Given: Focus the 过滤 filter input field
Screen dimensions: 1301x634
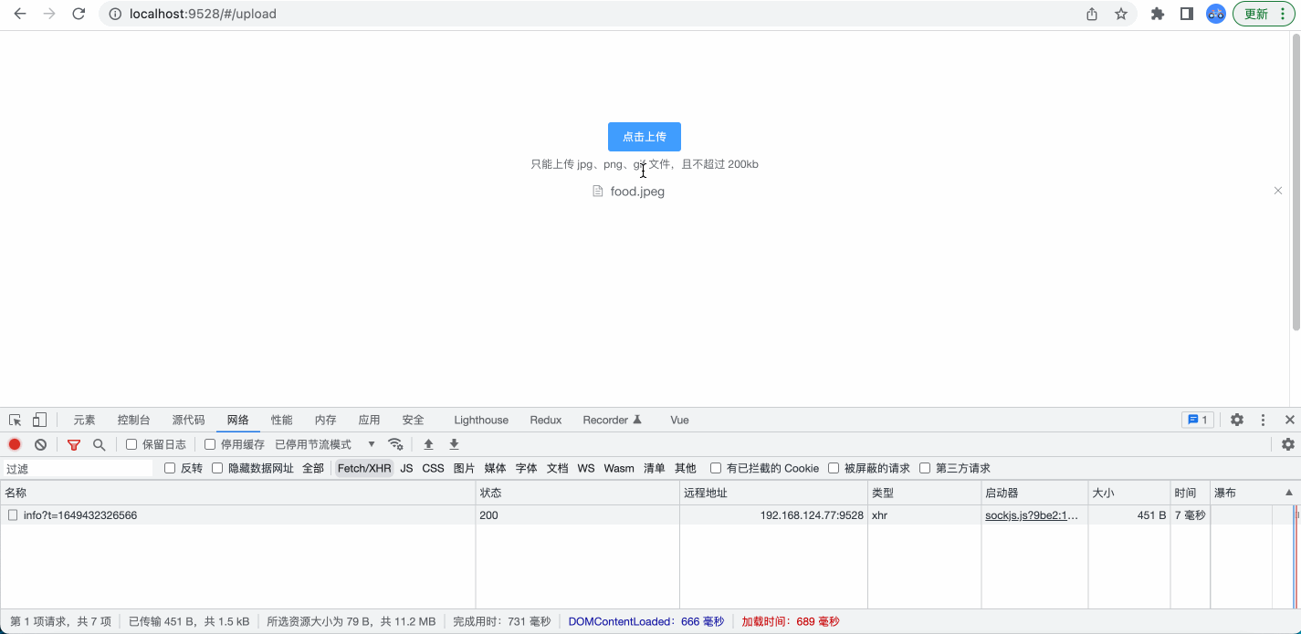Looking at the screenshot, I should 77,468.
